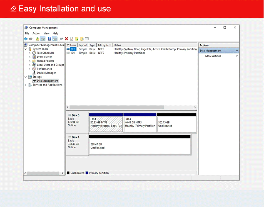Image resolution: width=264 pixels, height=207 pixels.
Task: Collapse the Storage tree node
Action: tap(26, 77)
